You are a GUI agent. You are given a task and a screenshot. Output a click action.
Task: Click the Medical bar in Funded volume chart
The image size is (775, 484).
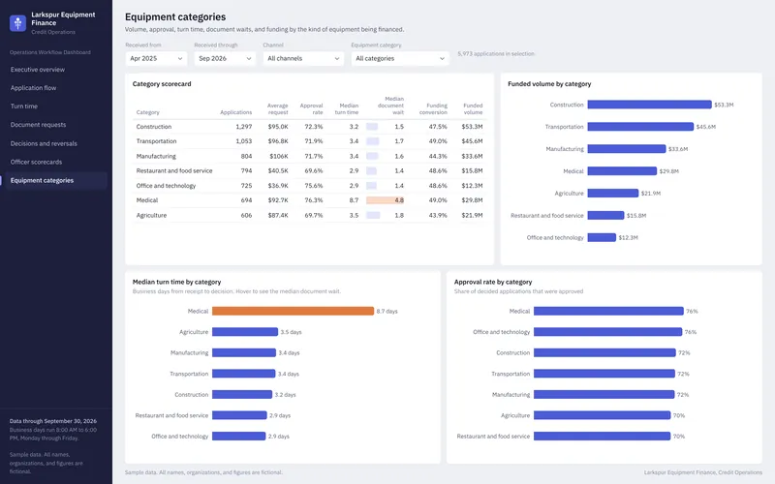pyautogui.click(x=622, y=171)
